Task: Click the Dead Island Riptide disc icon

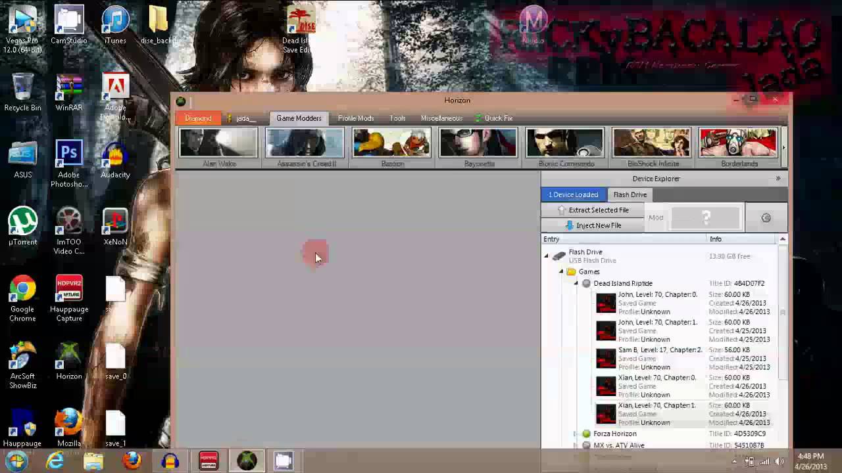Action: coord(586,283)
